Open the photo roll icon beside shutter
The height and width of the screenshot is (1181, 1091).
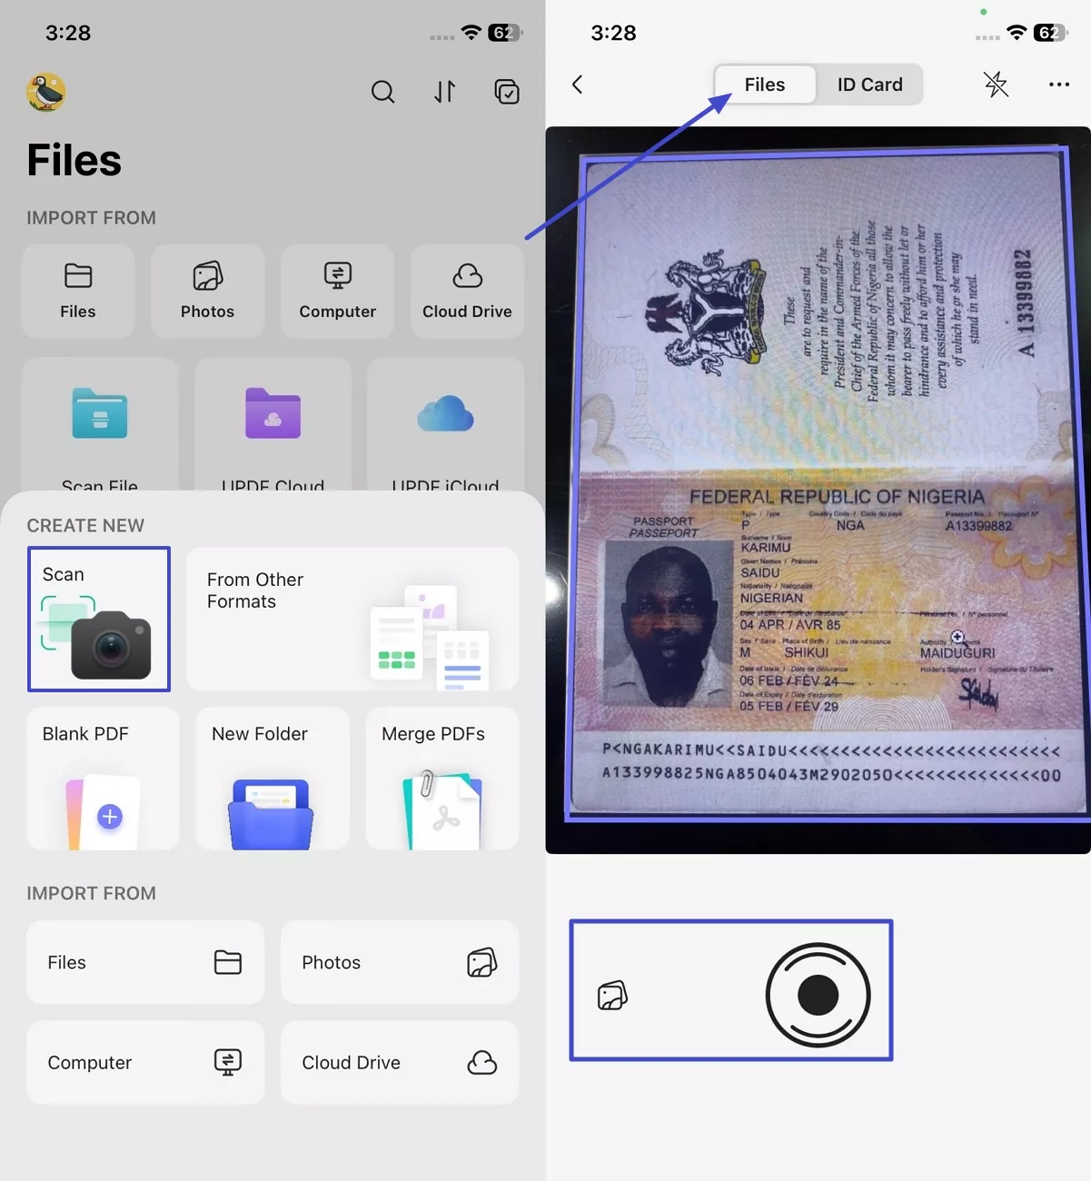[612, 993]
